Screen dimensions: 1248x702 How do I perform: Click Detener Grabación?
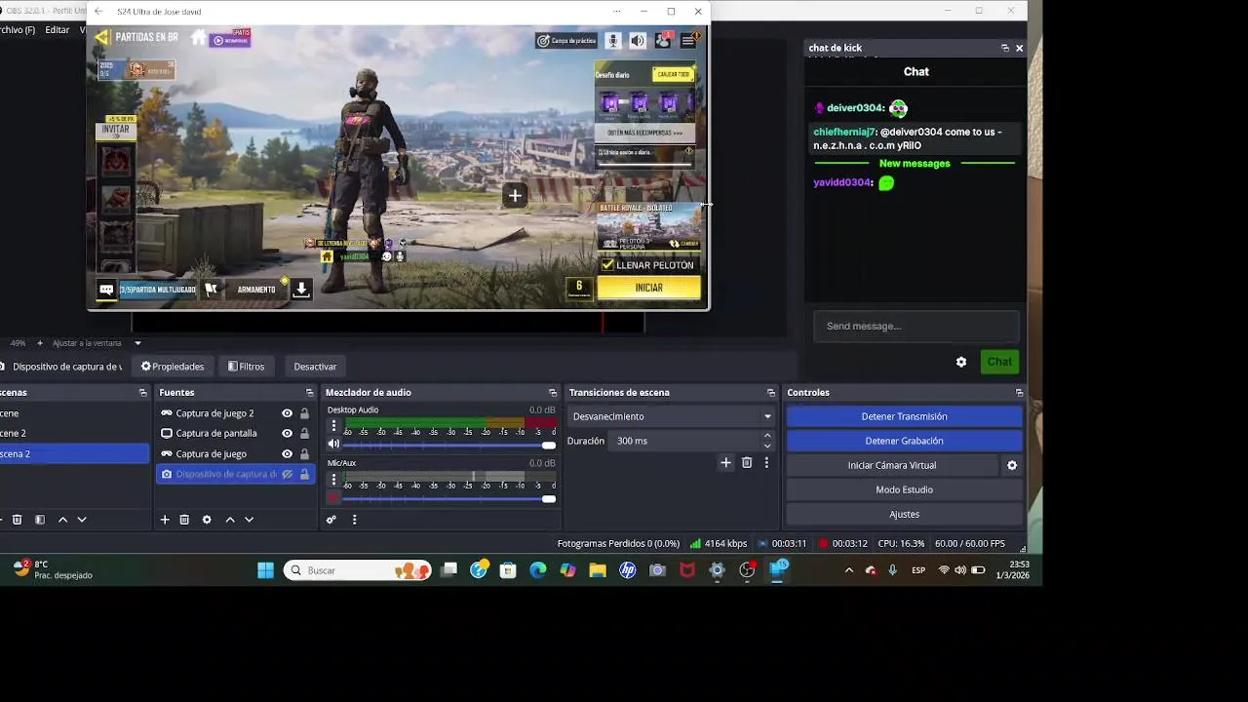pos(904,441)
